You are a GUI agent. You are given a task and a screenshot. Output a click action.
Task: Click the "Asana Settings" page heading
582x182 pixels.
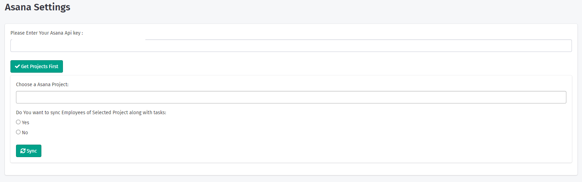38,7
